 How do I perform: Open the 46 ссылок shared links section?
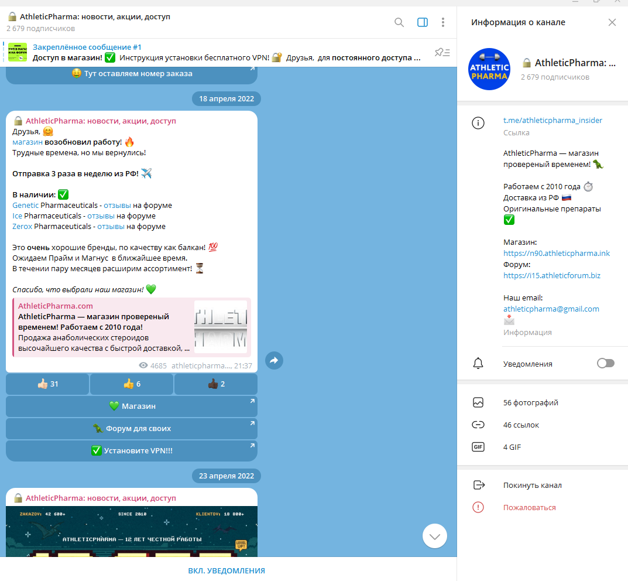[521, 425]
